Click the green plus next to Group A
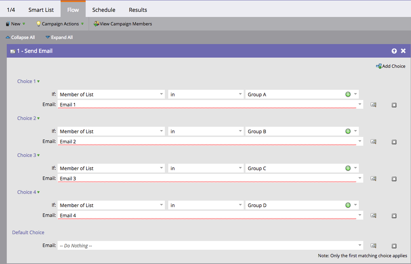The width and height of the screenshot is (411, 264). [348, 94]
